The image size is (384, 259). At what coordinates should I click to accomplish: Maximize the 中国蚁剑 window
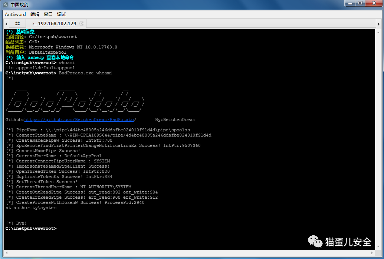360,3
